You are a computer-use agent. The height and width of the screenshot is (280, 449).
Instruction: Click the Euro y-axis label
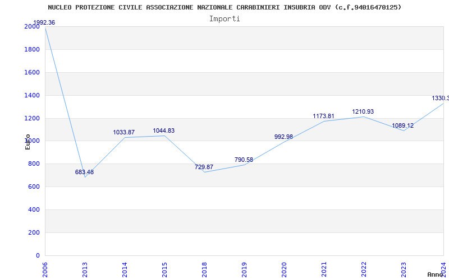[28, 141]
